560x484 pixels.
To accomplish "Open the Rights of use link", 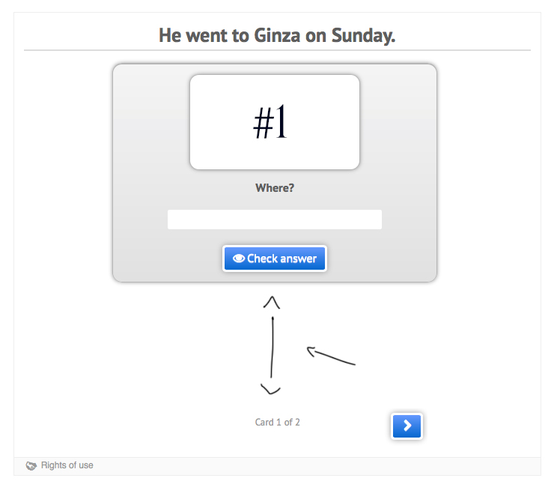I will click(67, 465).
